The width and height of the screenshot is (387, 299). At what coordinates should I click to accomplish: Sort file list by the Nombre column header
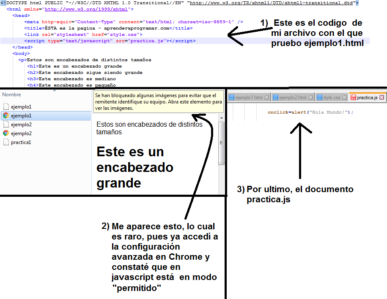click(11, 95)
